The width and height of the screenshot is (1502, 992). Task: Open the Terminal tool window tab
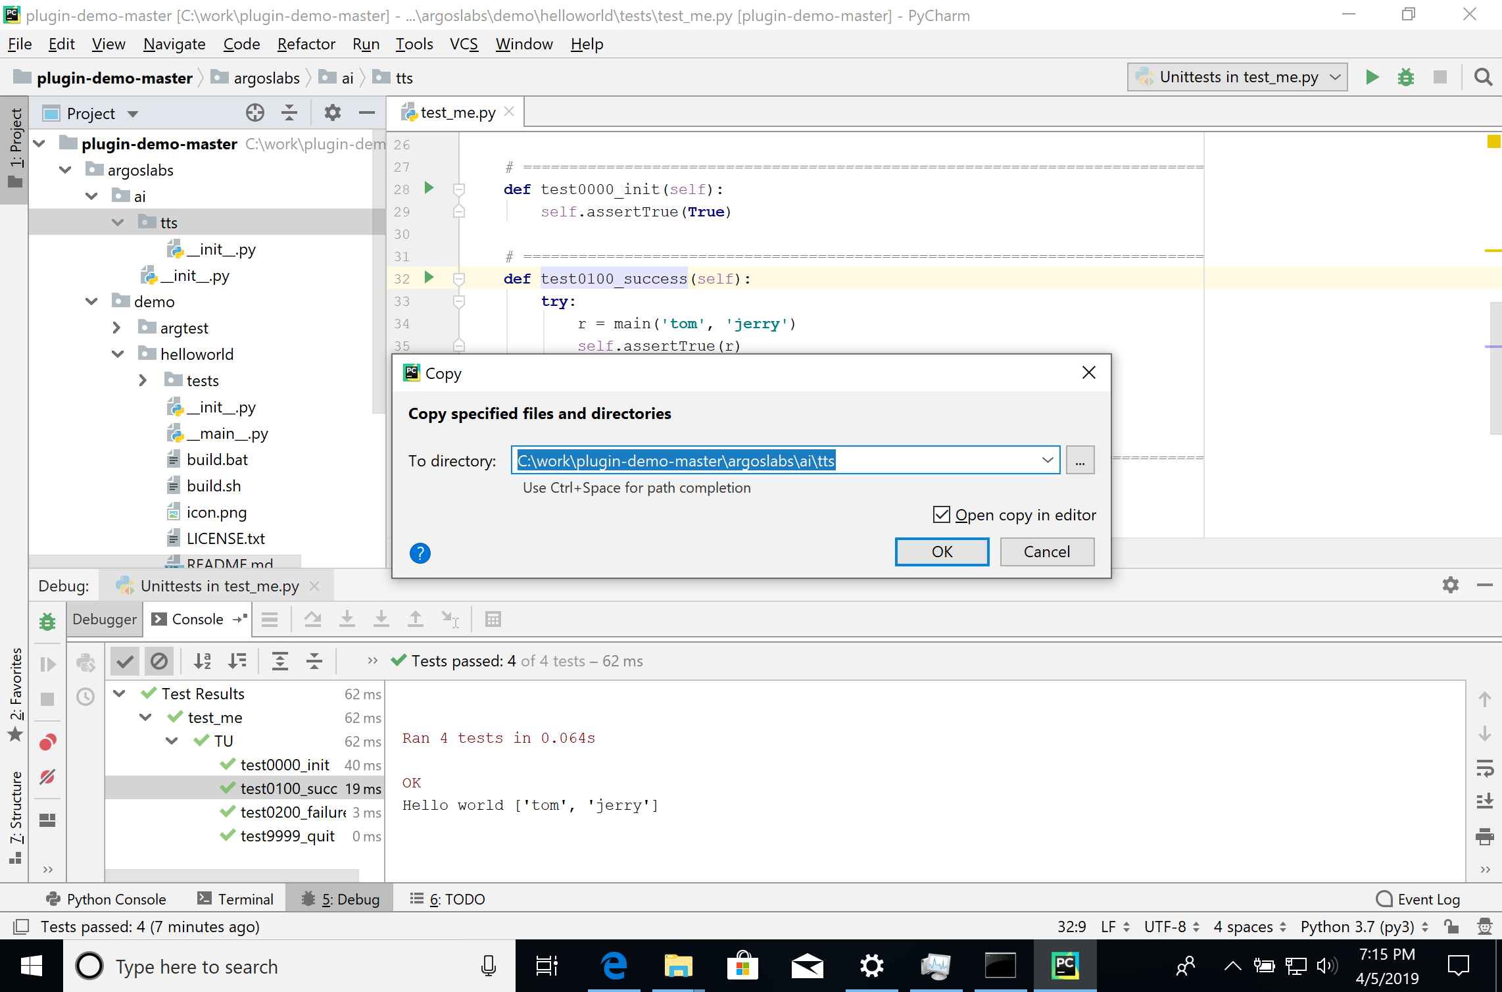(x=235, y=899)
